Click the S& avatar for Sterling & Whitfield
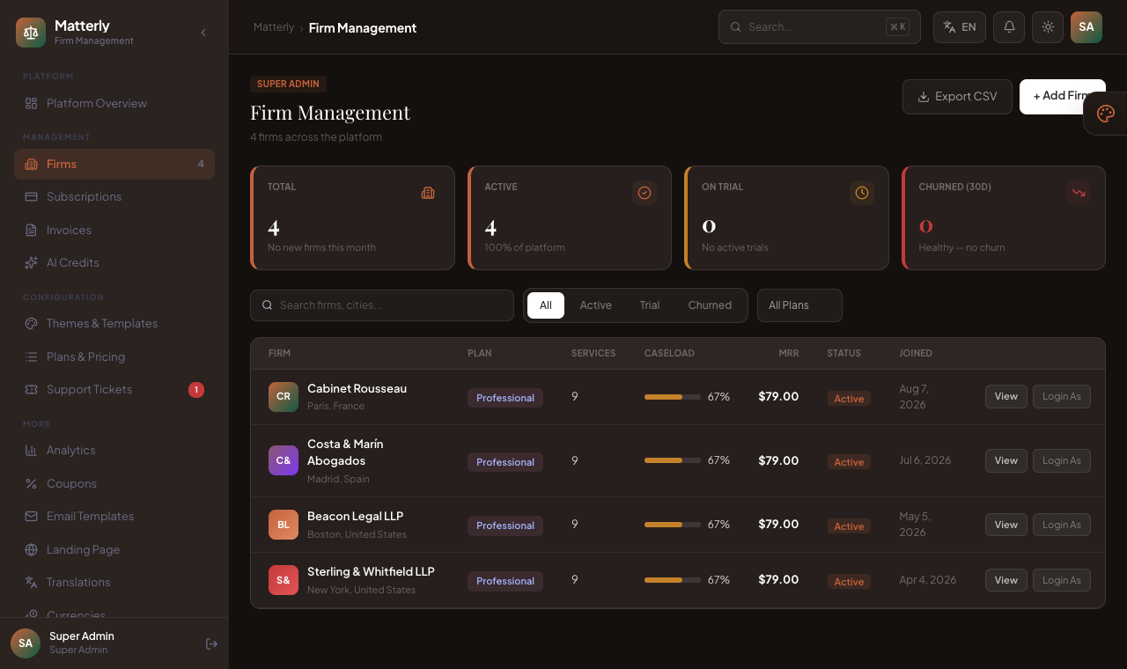The image size is (1127, 669). (284, 581)
